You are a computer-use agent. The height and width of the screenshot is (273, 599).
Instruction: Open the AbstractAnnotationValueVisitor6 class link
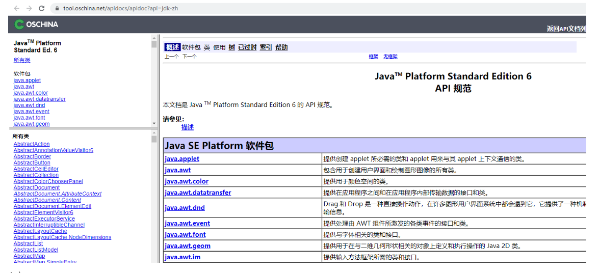(x=54, y=150)
